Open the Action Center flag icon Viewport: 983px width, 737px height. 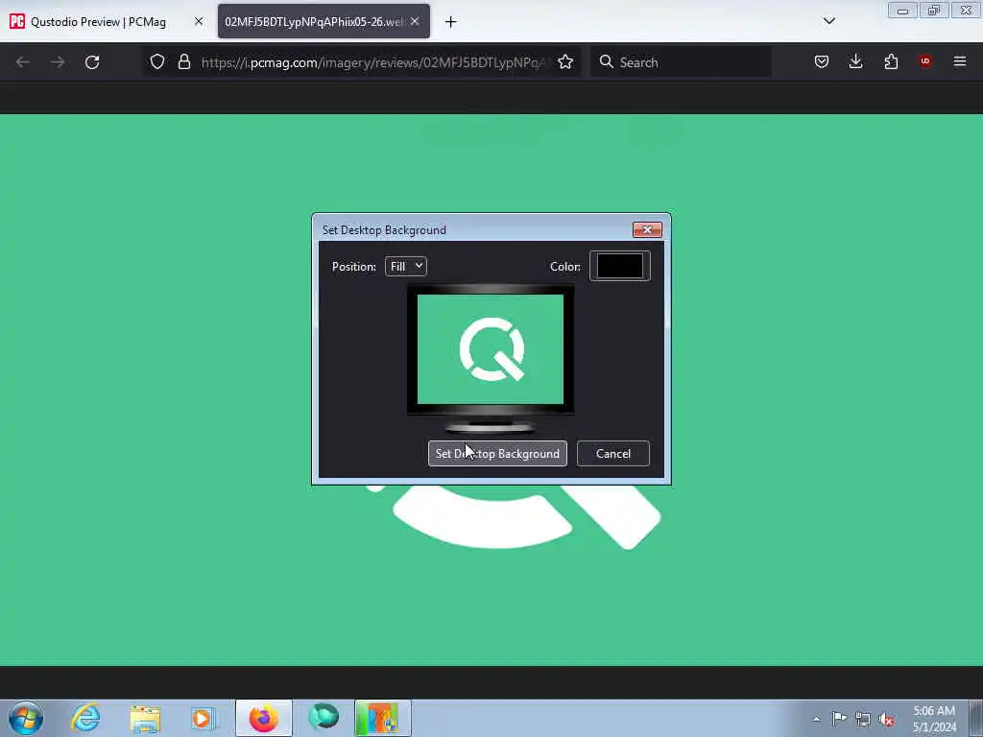(839, 718)
